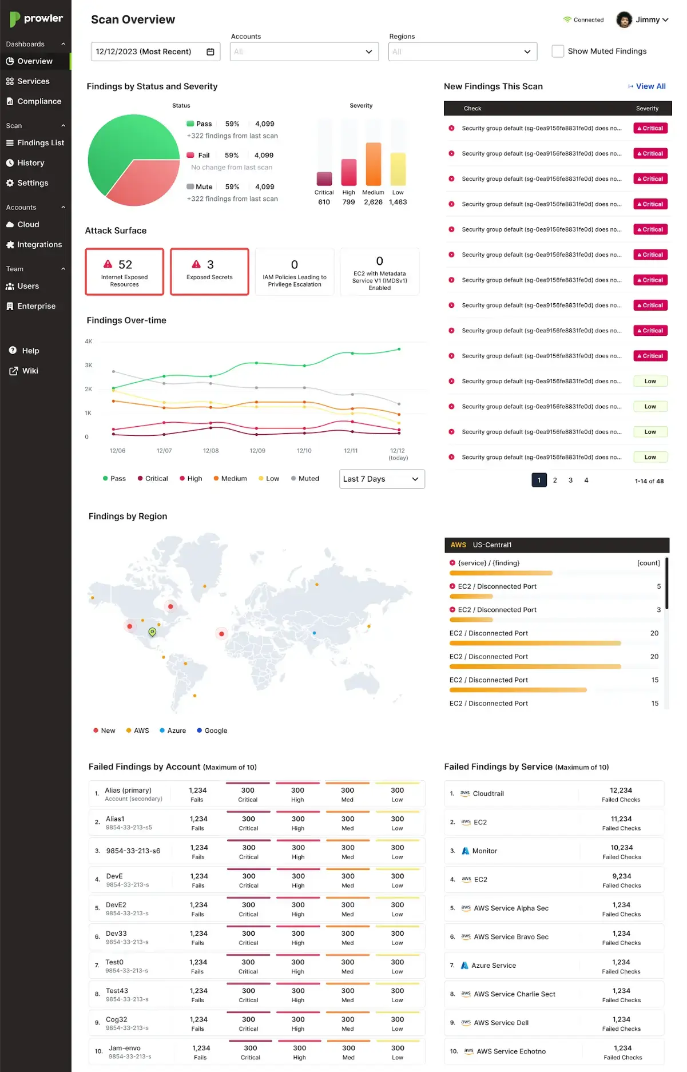This screenshot has height=1072, width=687.
Task: Toggle Azure legend item under region map
Action: (173, 730)
